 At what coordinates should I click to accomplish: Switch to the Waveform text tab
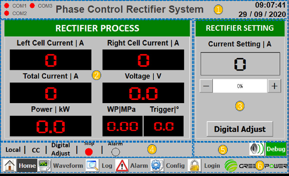tap(68, 166)
